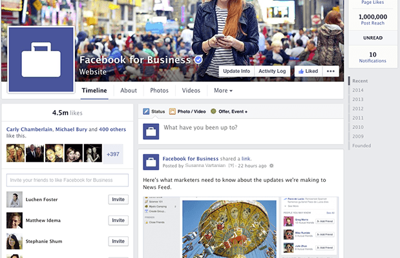Jump to 2013 in timeline navigator
This screenshot has width=400, height=258.
point(358,99)
